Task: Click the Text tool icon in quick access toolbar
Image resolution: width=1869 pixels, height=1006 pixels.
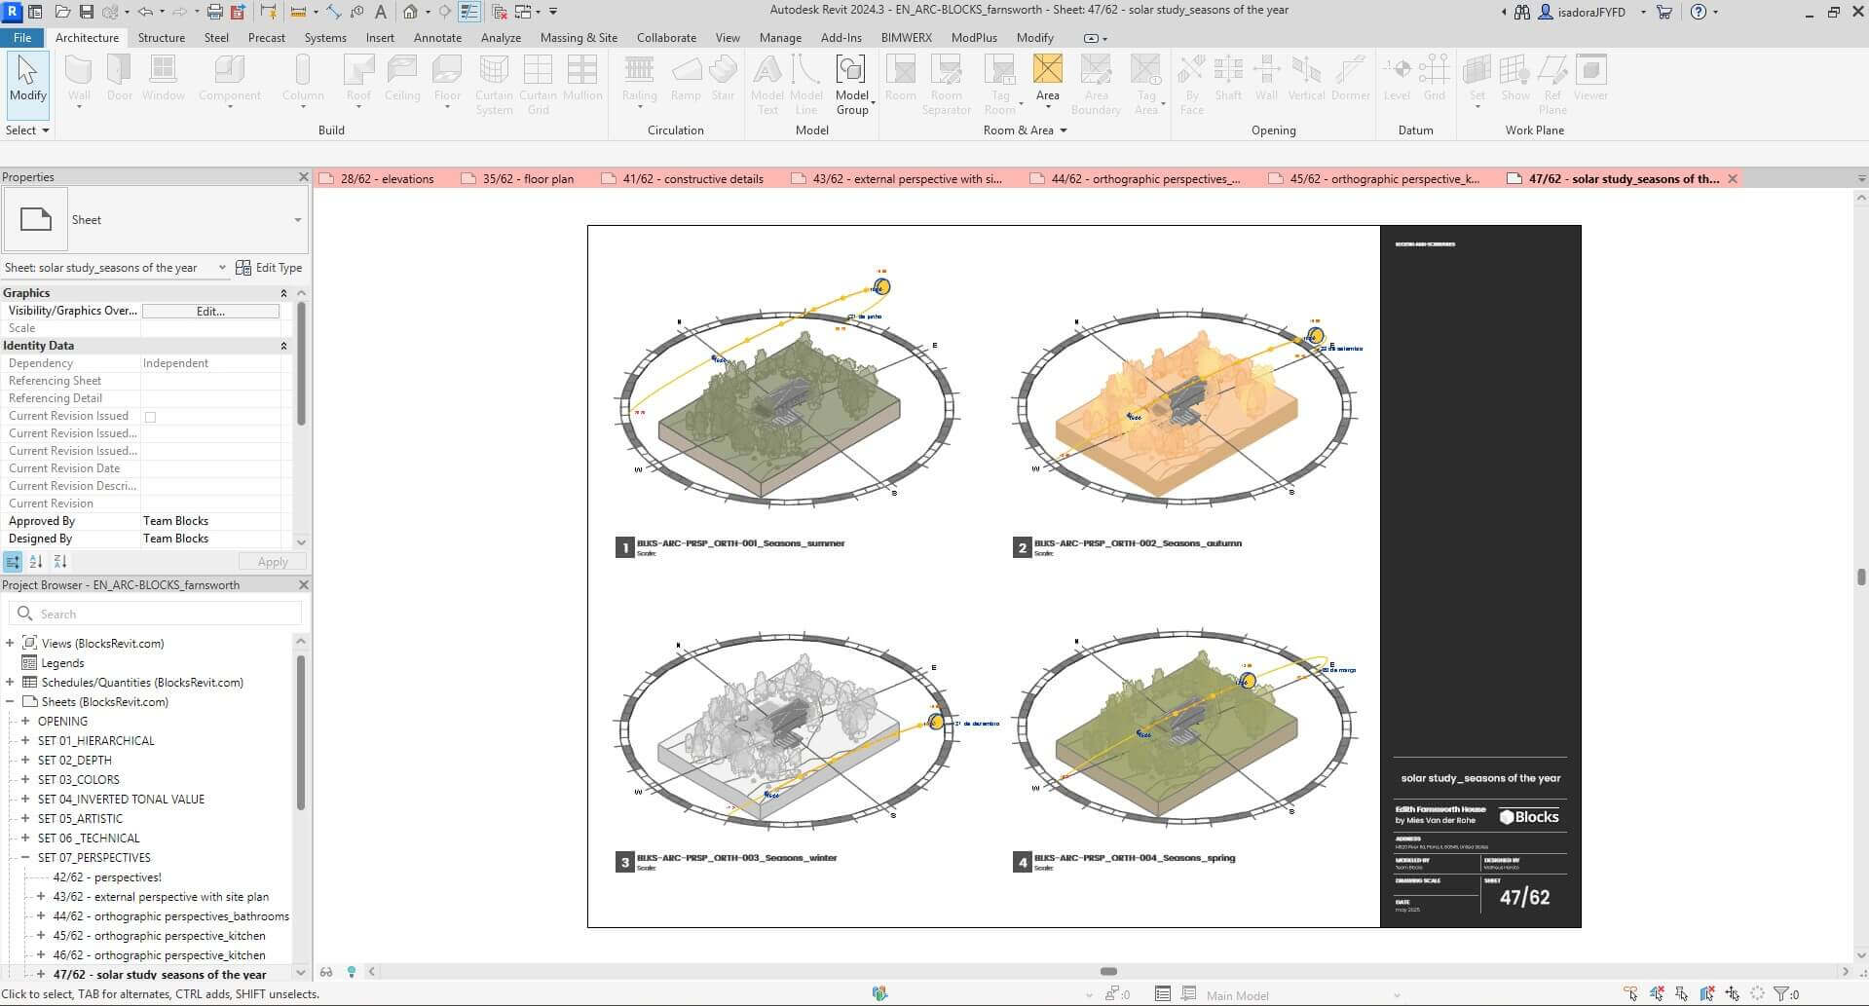Action: (380, 12)
